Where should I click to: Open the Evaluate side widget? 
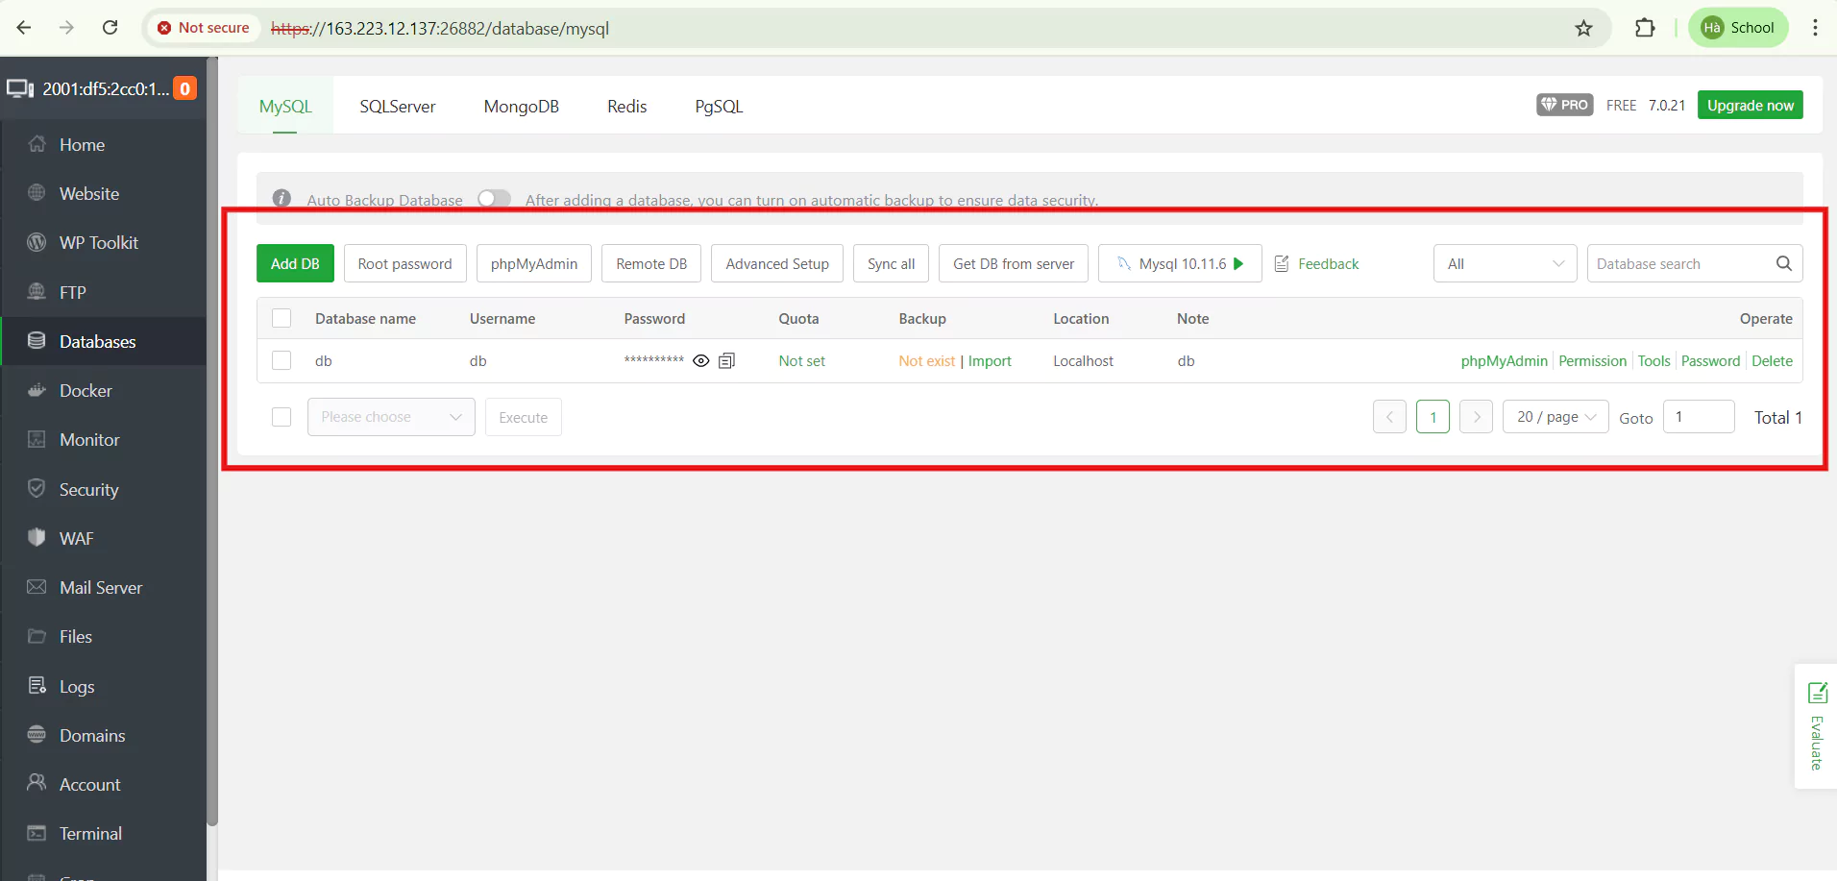tap(1816, 726)
